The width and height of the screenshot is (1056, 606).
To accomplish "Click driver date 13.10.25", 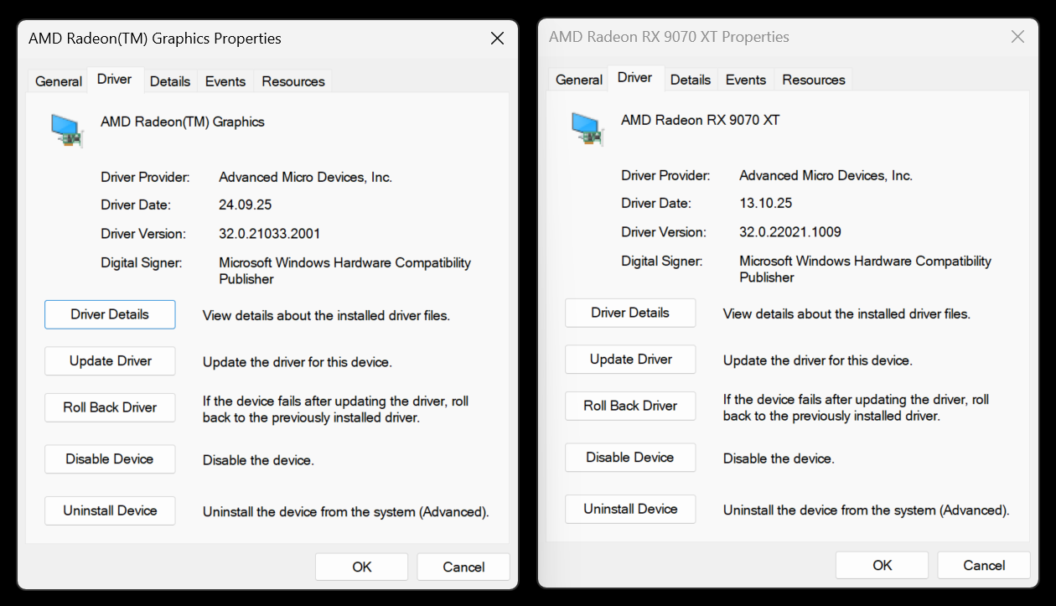I will [766, 203].
